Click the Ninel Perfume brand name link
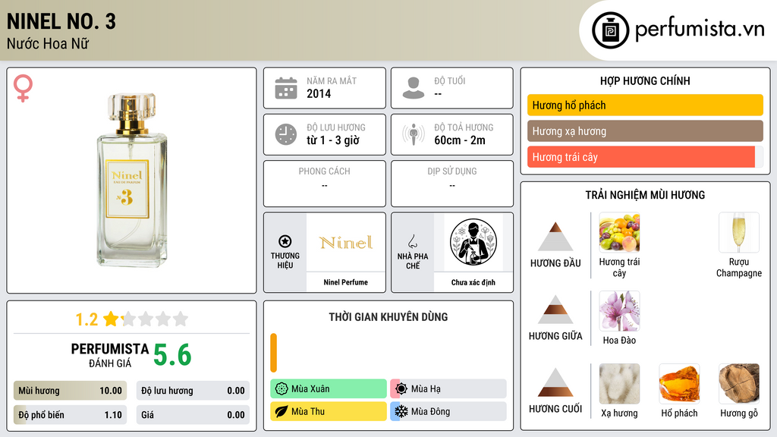The height and width of the screenshot is (437, 777). (x=345, y=282)
